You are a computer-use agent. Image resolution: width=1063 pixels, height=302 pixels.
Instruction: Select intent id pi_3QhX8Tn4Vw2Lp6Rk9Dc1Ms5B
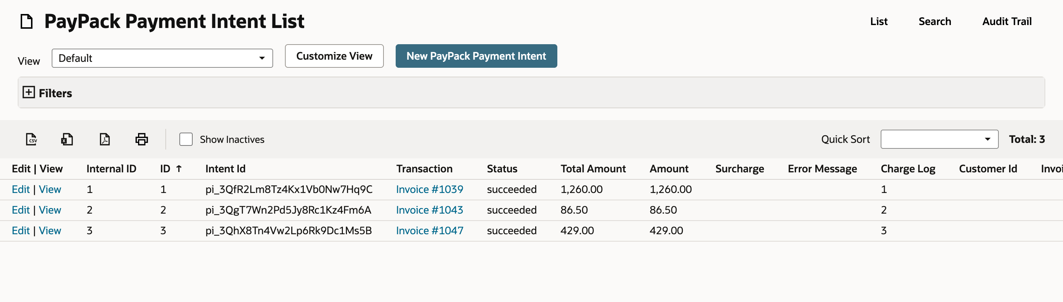coord(288,231)
